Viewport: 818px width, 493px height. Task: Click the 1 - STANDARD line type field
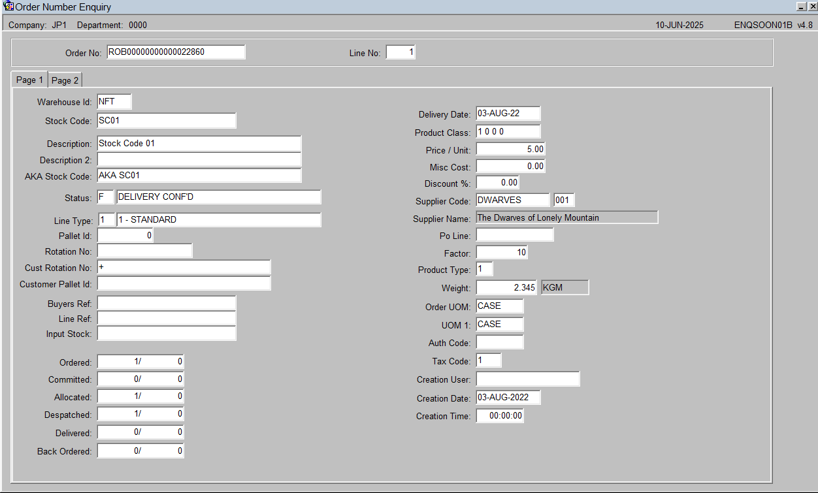[x=219, y=220]
